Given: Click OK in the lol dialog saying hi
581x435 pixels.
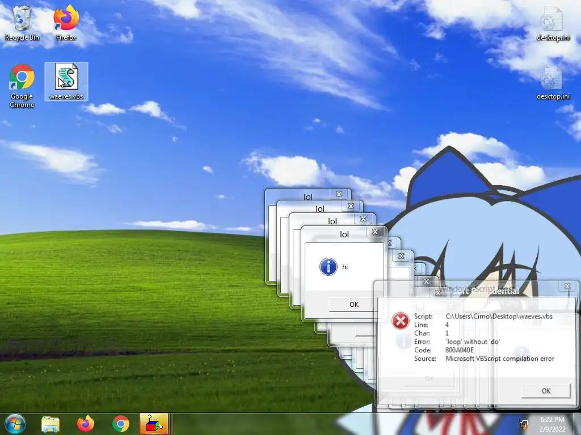Looking at the screenshot, I should pos(354,304).
